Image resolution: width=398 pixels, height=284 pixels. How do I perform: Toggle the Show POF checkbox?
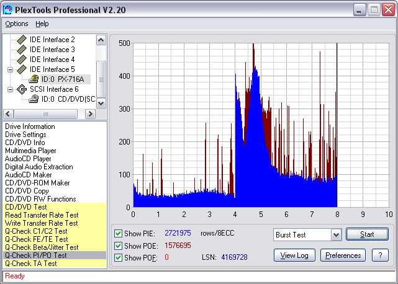click(118, 257)
